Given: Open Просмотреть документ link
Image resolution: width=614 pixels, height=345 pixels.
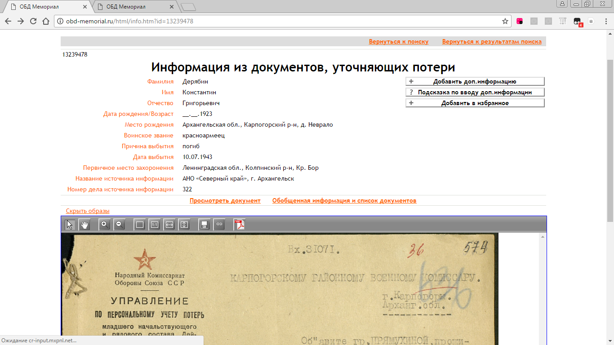Looking at the screenshot, I should point(225,200).
